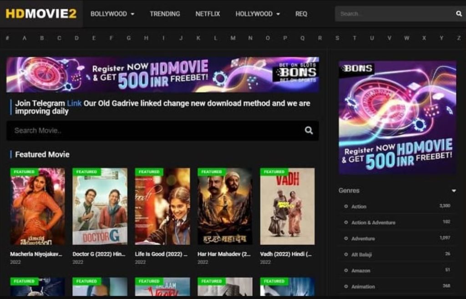Open the Telegram Link hyperlink
466x299 pixels.
(74, 103)
